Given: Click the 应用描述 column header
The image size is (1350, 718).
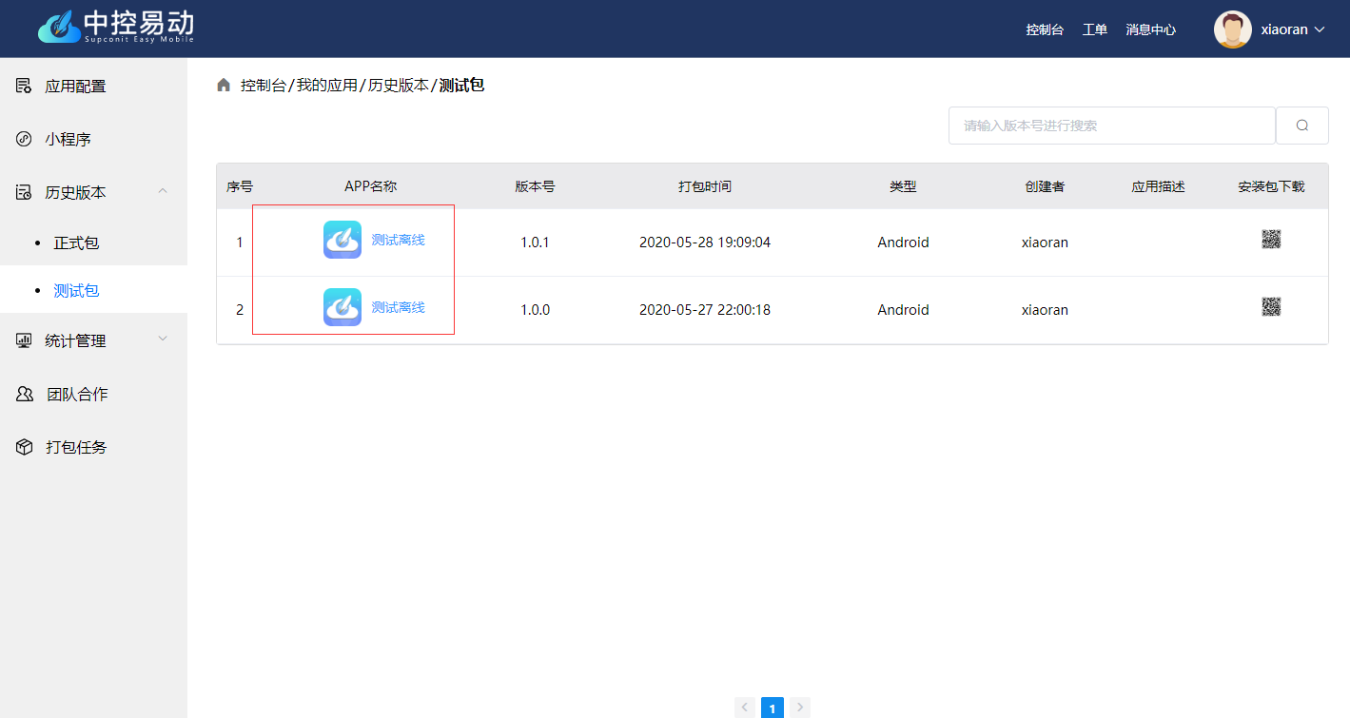Looking at the screenshot, I should click(x=1158, y=186).
